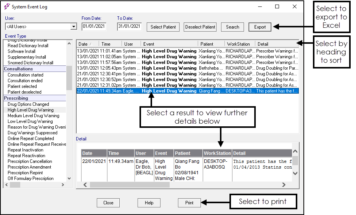Click the Search button

pyautogui.click(x=232, y=27)
